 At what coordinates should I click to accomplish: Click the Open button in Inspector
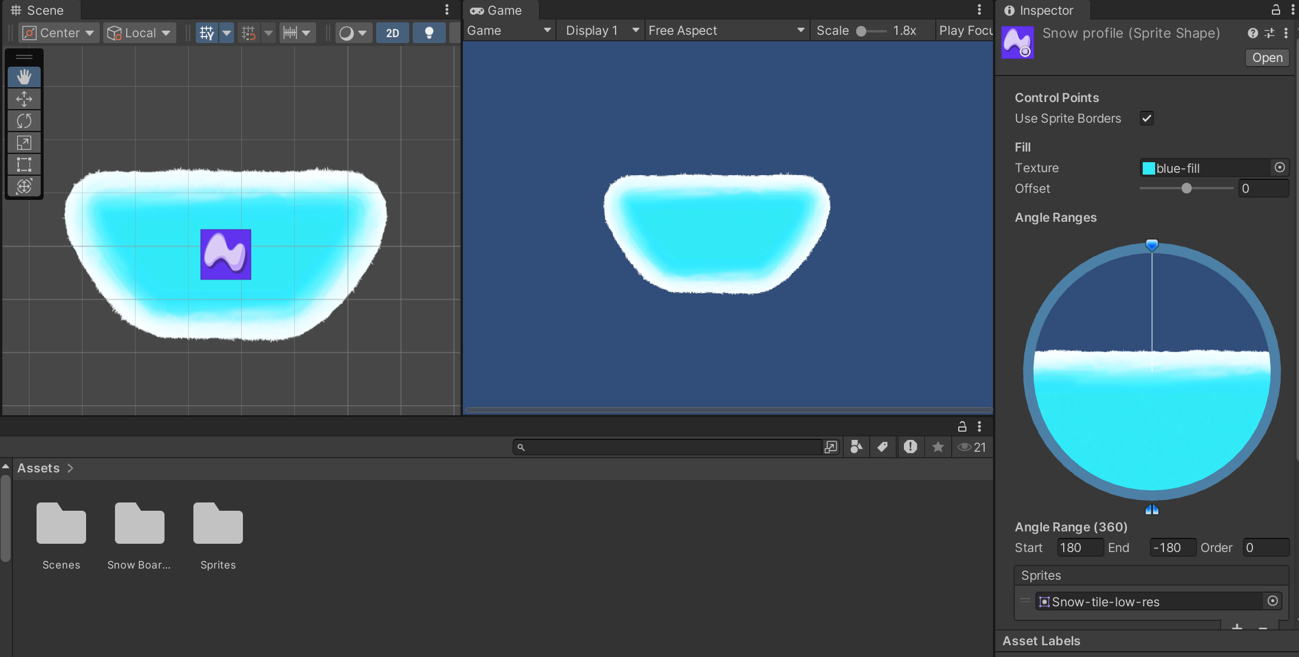coord(1267,58)
